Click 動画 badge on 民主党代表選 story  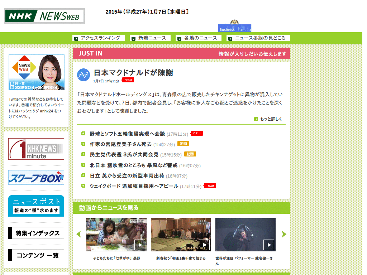(x=190, y=154)
